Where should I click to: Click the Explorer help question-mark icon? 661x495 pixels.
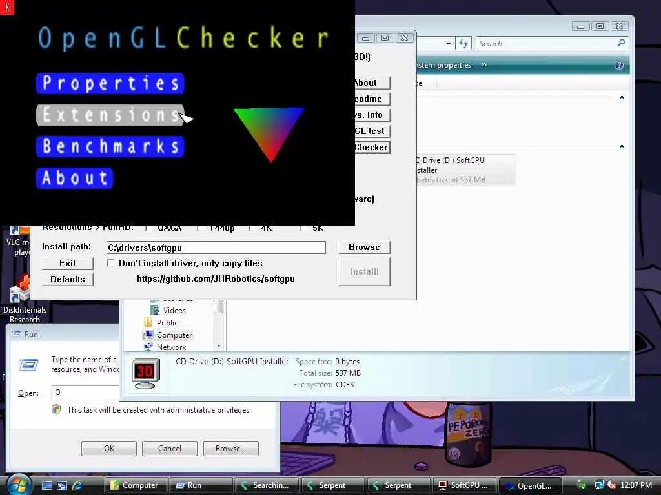619,65
